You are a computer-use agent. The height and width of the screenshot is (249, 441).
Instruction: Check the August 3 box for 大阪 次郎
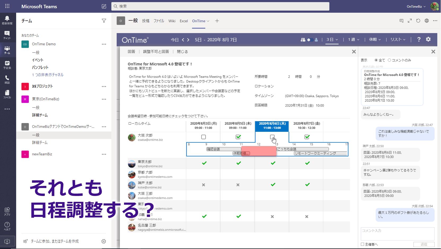tap(204, 137)
